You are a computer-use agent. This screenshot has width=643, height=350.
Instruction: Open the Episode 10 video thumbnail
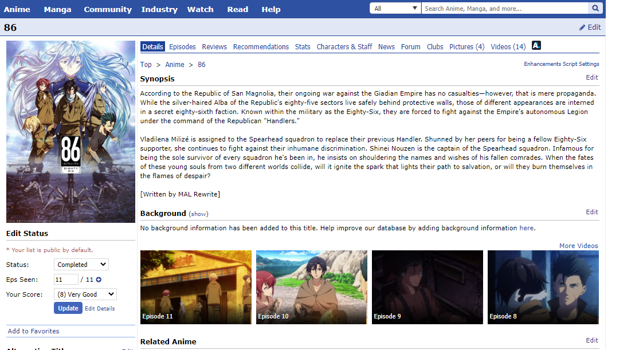click(x=312, y=288)
